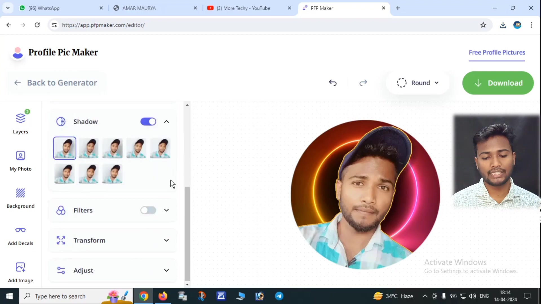This screenshot has height=304, width=541.
Task: Close the More Techy YouTube tab
Action: pos(289,8)
